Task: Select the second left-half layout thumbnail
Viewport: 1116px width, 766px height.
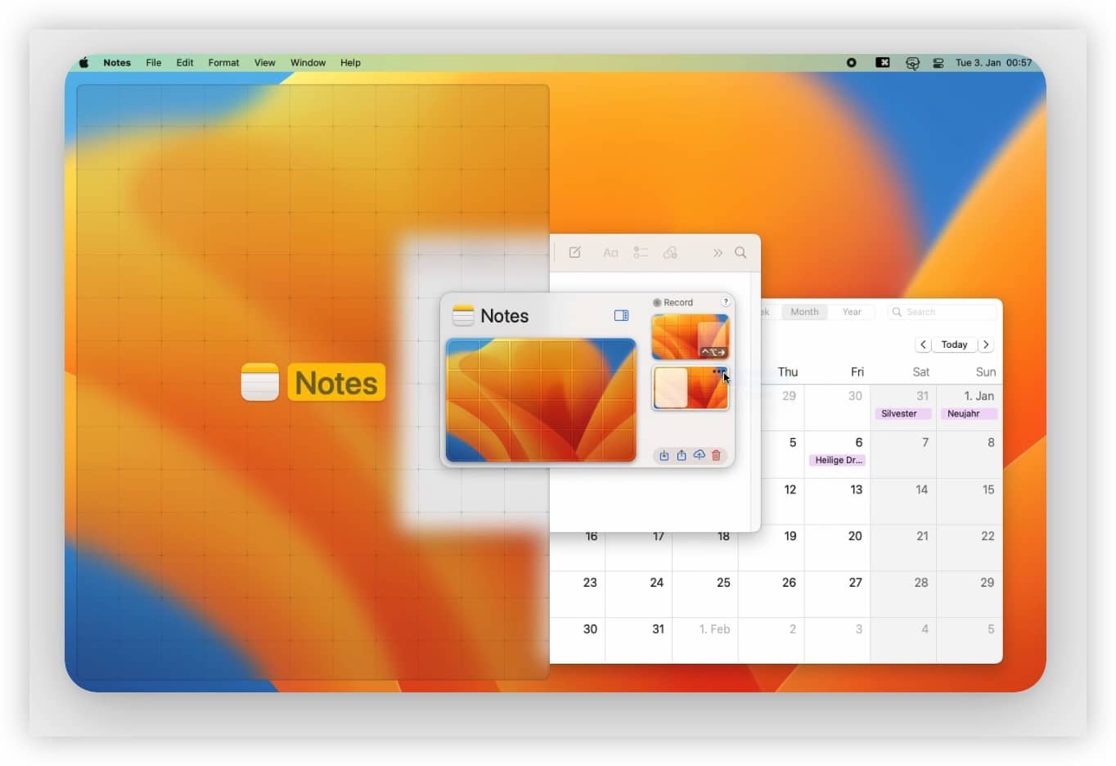Action: 690,388
